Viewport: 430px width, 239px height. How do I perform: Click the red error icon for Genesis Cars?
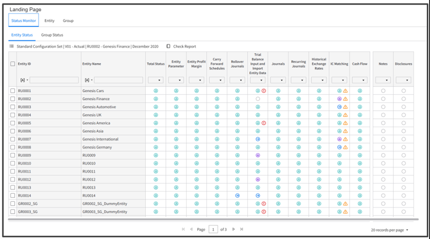click(264, 90)
